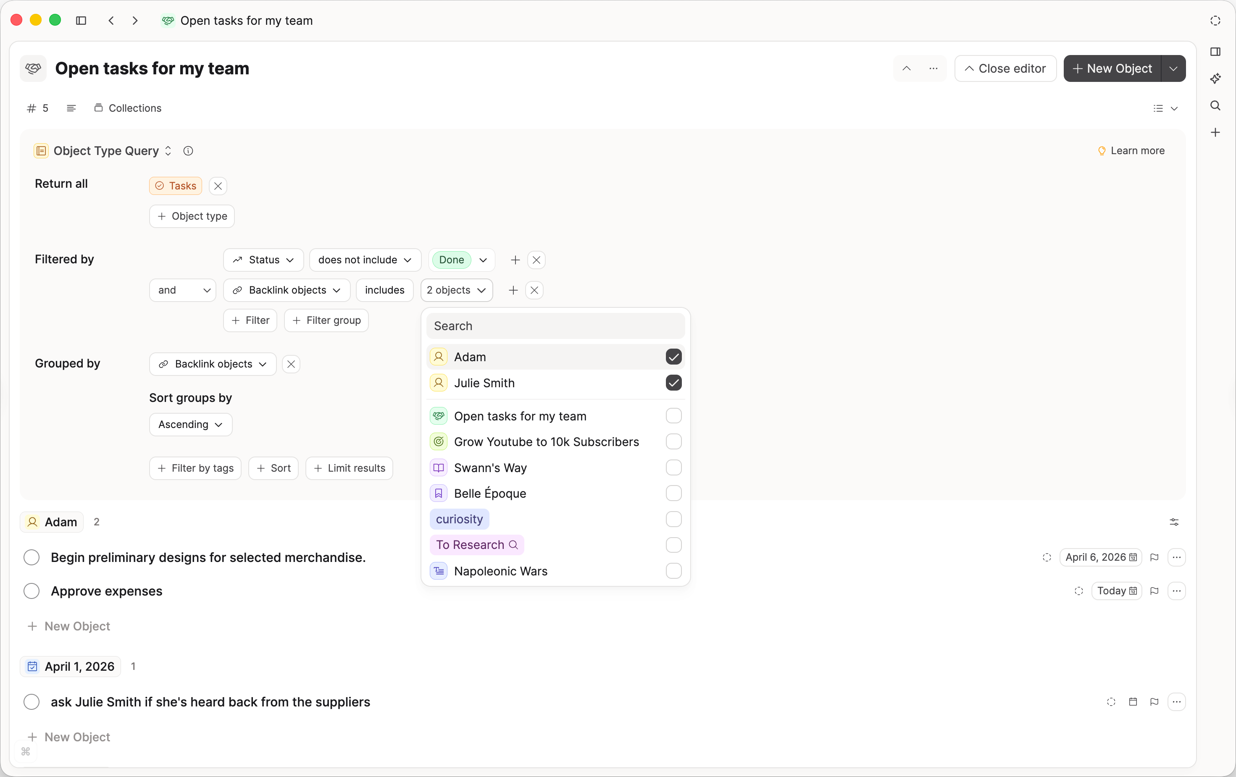The width and height of the screenshot is (1236, 777).
Task: Click the Close editor button
Action: tap(1005, 68)
